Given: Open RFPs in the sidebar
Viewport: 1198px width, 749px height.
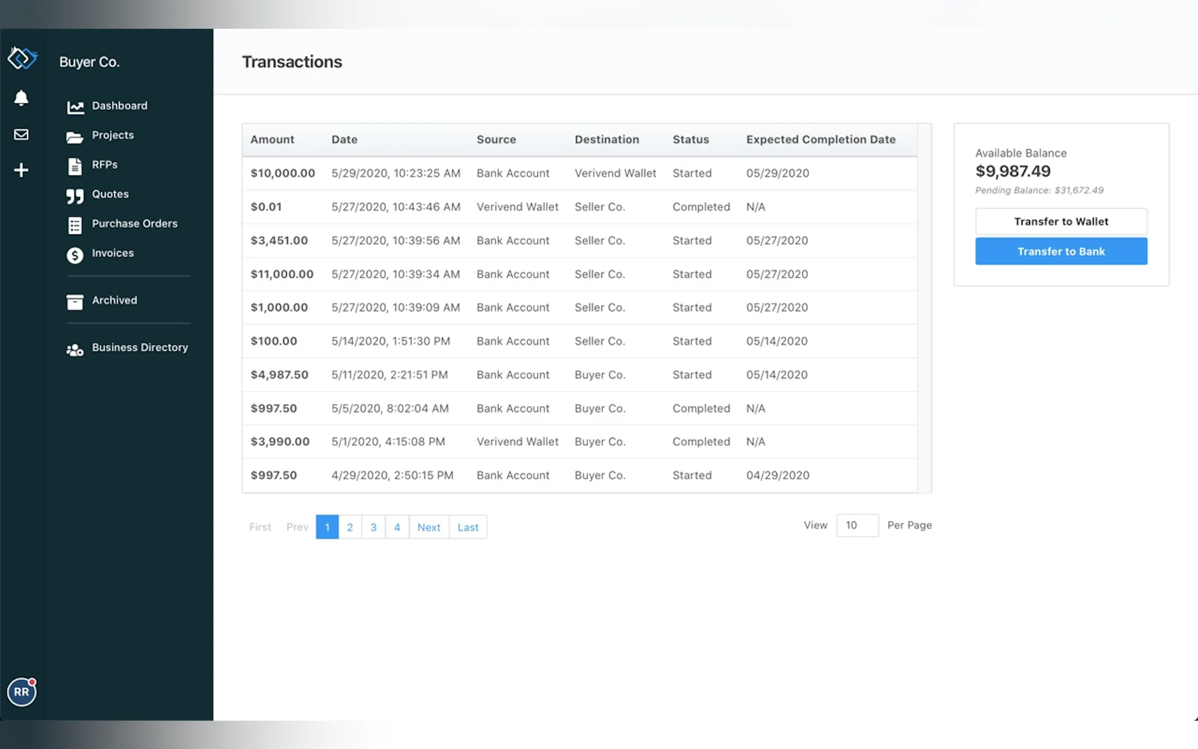Looking at the screenshot, I should point(105,165).
